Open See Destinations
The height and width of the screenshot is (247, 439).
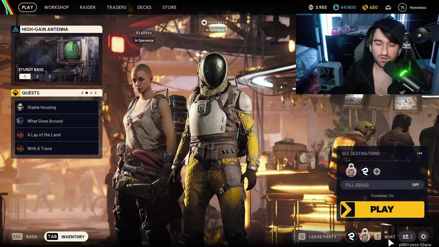[x=361, y=153]
